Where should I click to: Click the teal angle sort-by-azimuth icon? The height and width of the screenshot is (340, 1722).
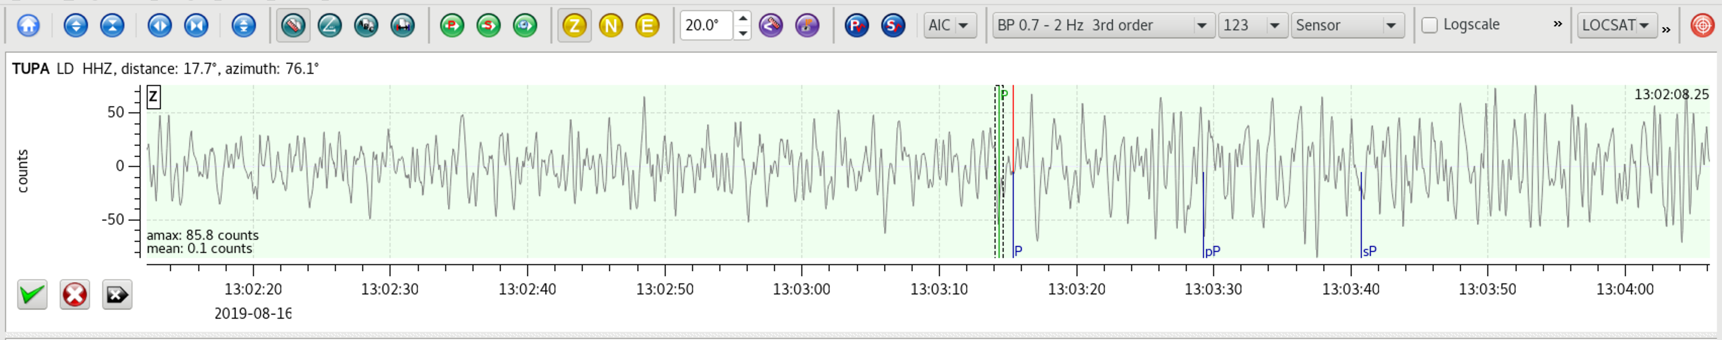tap(329, 25)
